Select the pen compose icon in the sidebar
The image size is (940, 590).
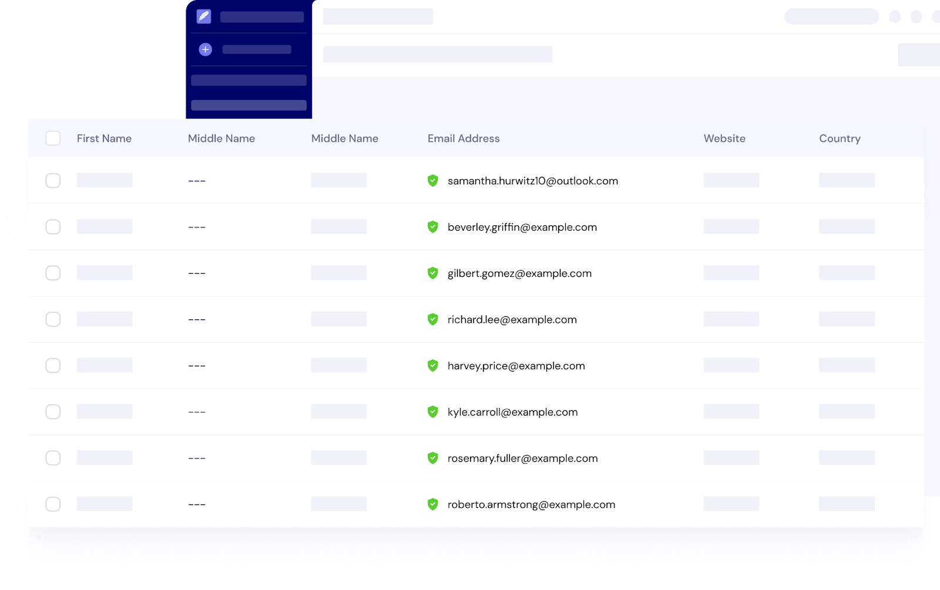203,16
